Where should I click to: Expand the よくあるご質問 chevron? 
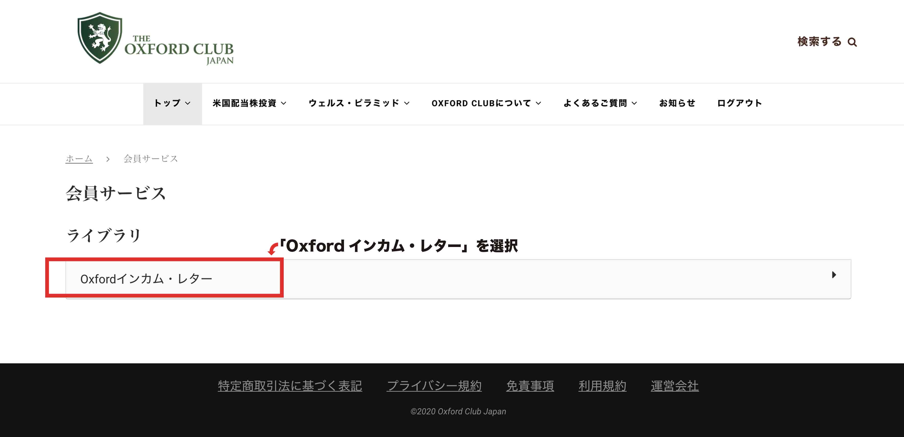coord(634,103)
